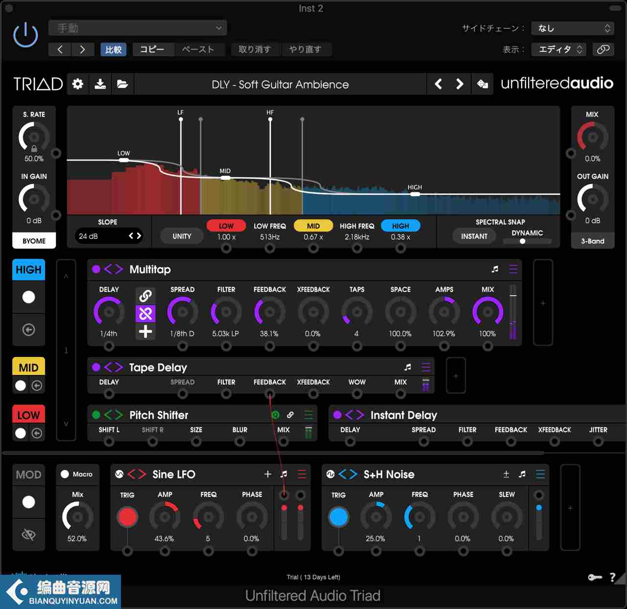The image size is (627, 609).
Task: Toggle S+H Noise bipolar plus-minus icon
Action: point(506,474)
